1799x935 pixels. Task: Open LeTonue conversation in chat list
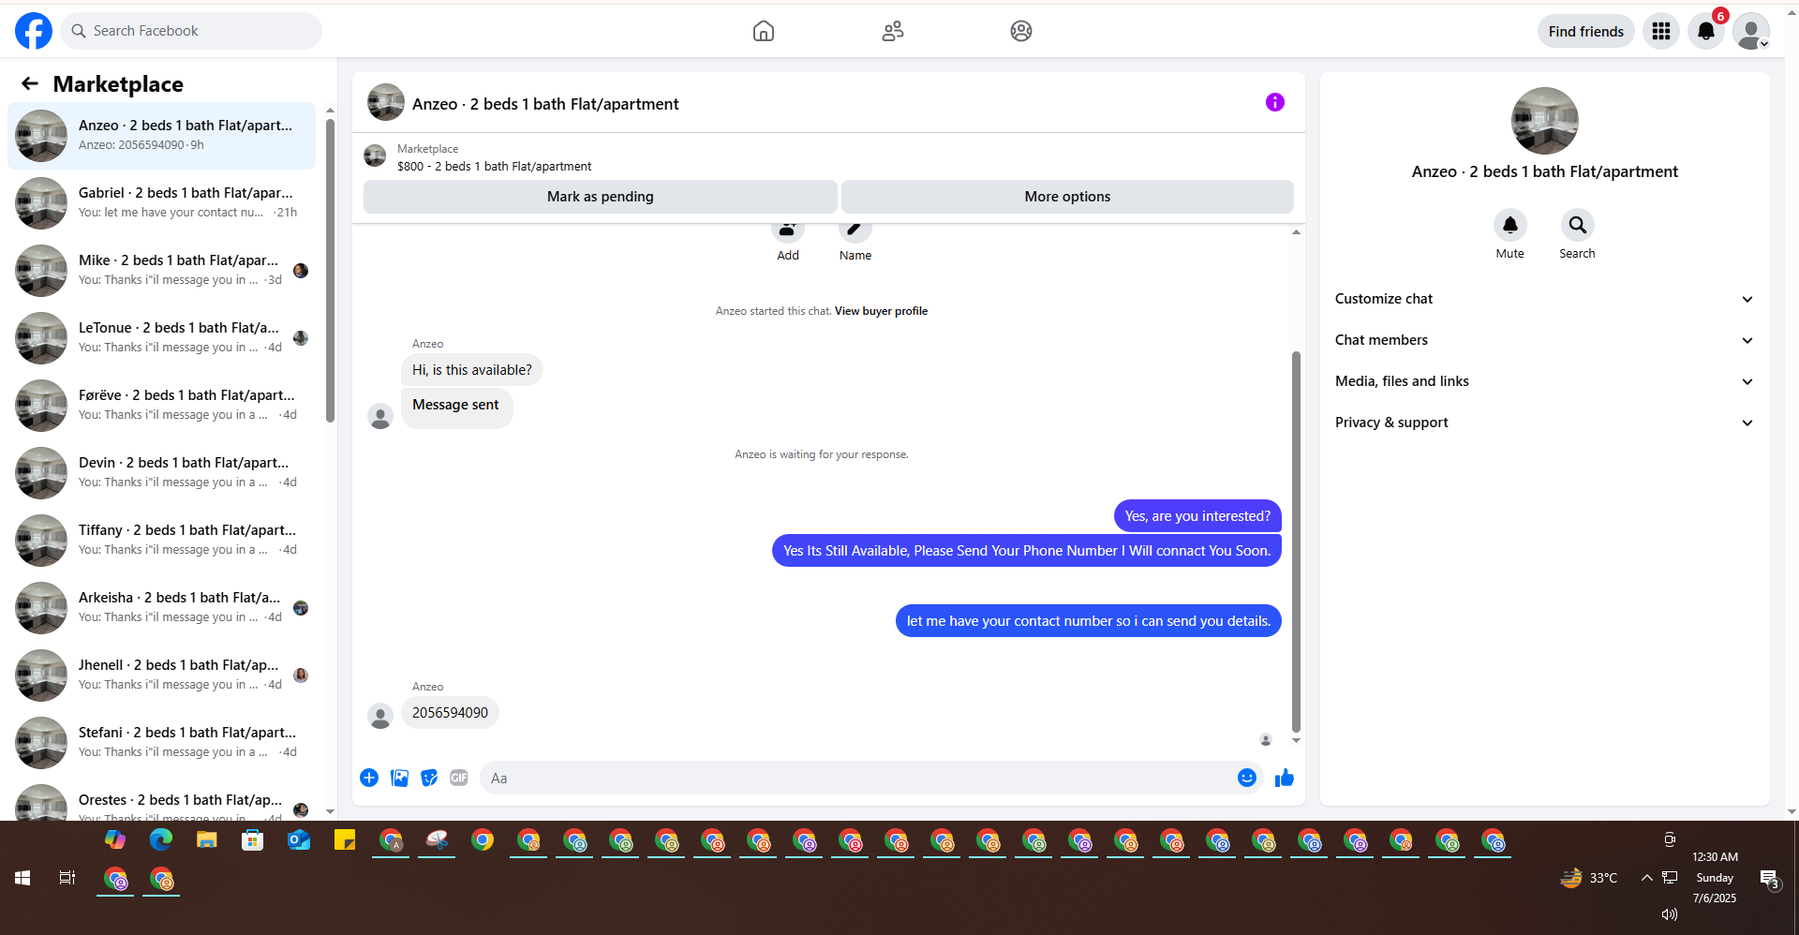click(161, 338)
